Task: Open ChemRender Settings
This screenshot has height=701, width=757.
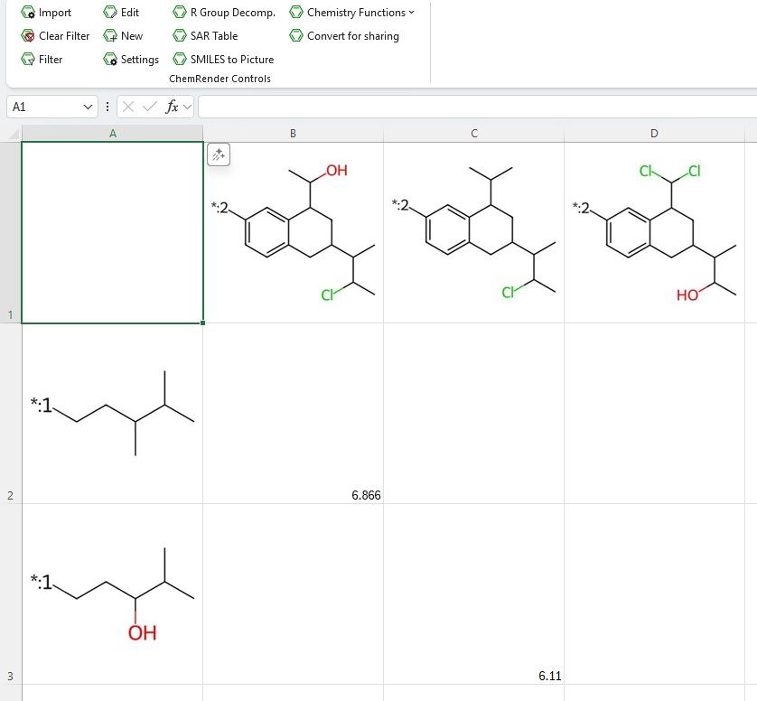Action: [109, 60]
